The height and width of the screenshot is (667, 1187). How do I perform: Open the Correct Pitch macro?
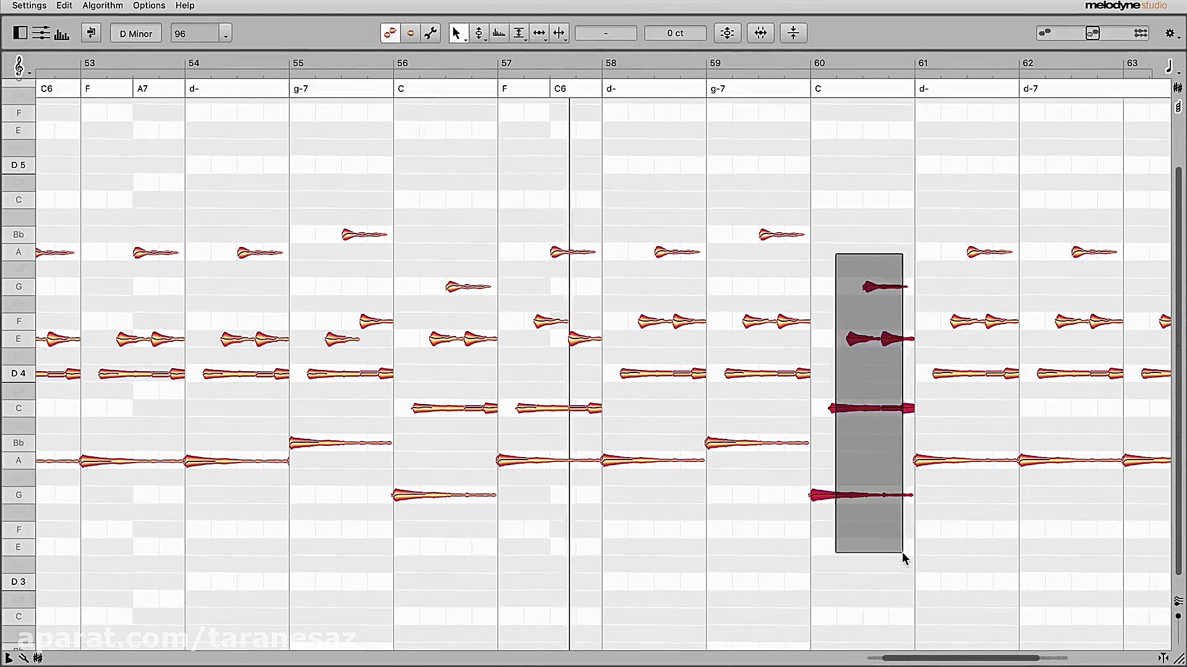(x=728, y=33)
